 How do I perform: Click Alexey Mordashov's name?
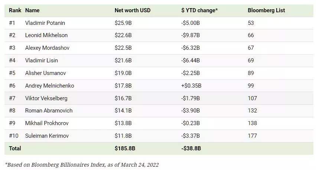pos(47,48)
